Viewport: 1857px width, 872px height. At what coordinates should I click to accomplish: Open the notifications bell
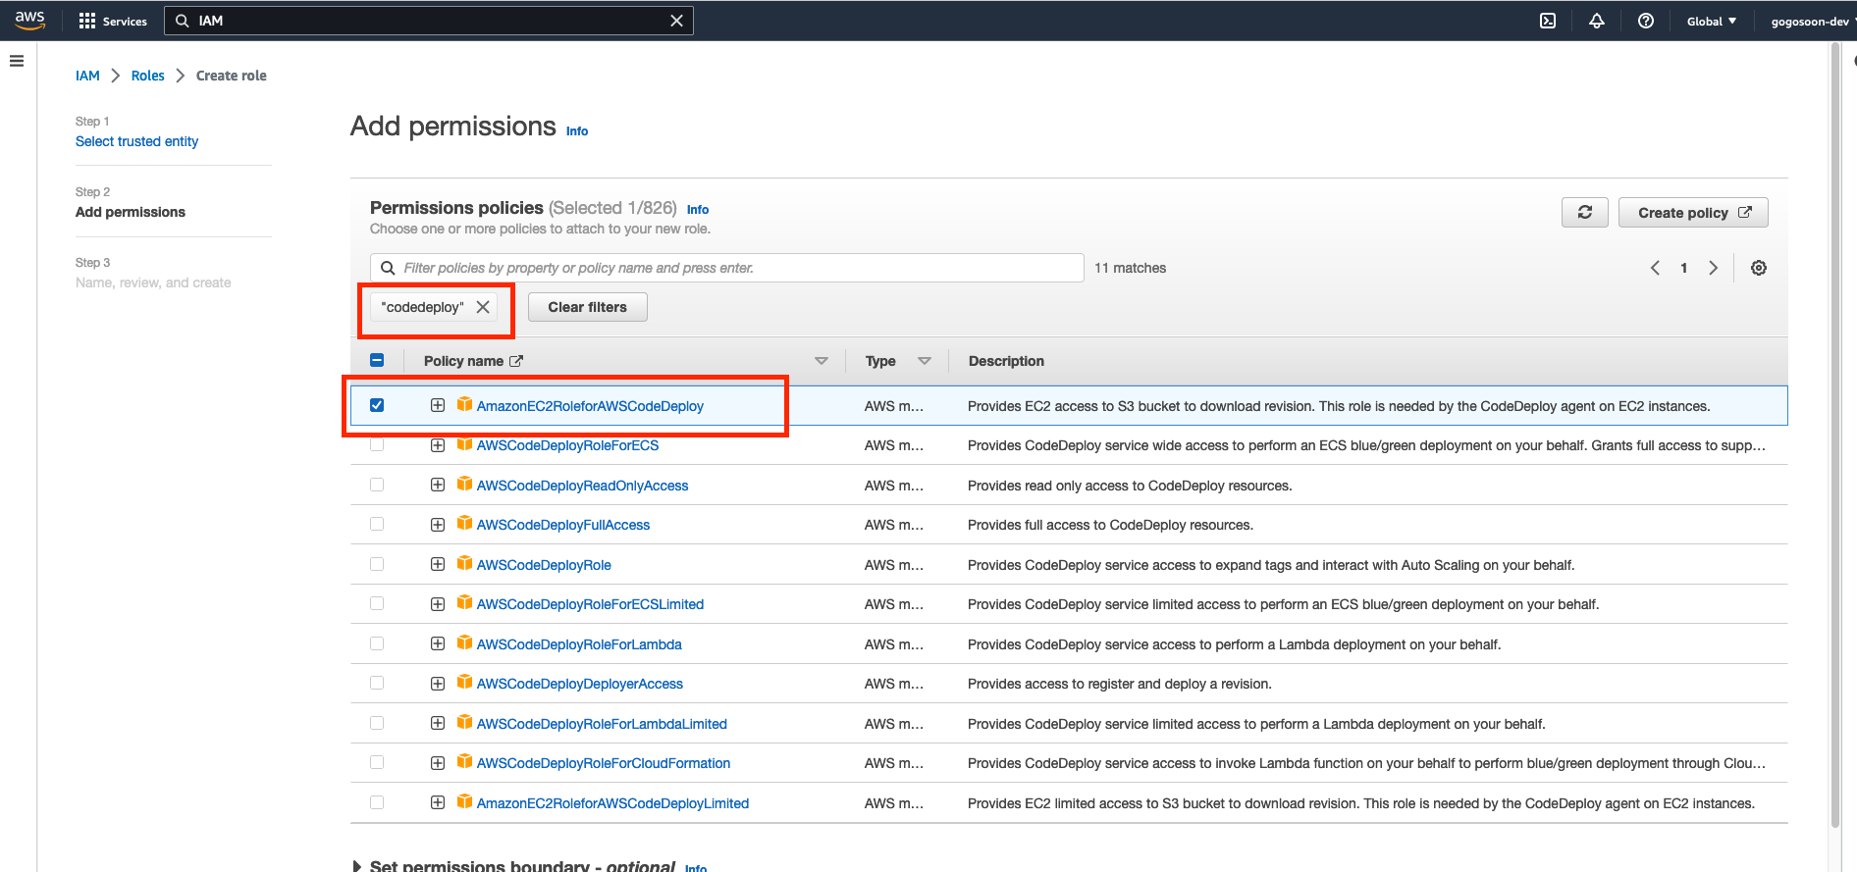pos(1597,21)
